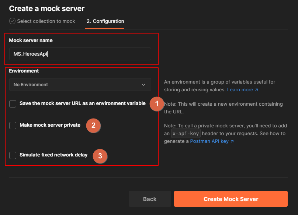Click the orange number 2 callout badge
The image size is (298, 215).
tap(93, 126)
